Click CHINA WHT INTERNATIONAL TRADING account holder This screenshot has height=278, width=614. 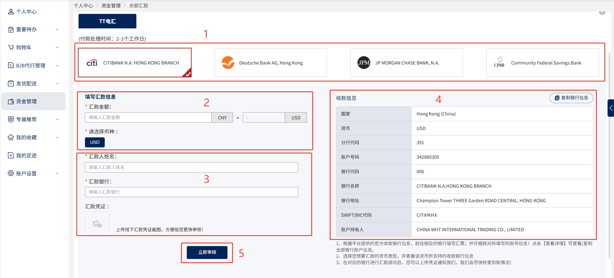[470, 230]
